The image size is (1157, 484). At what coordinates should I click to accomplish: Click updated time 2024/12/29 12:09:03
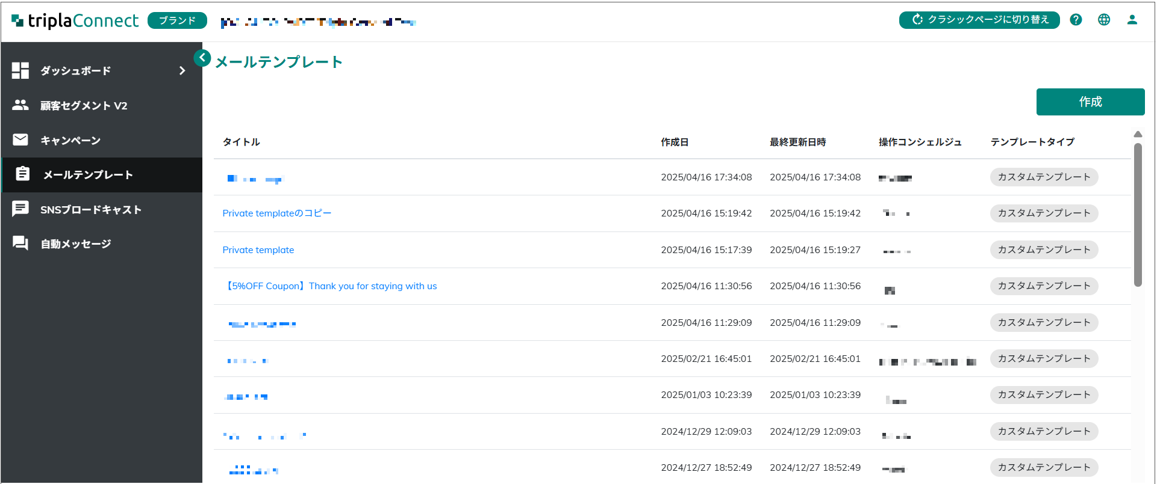tap(816, 432)
